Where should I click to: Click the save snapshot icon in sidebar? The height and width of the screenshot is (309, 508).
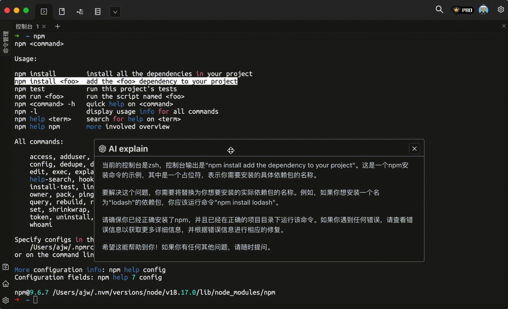click(6, 267)
